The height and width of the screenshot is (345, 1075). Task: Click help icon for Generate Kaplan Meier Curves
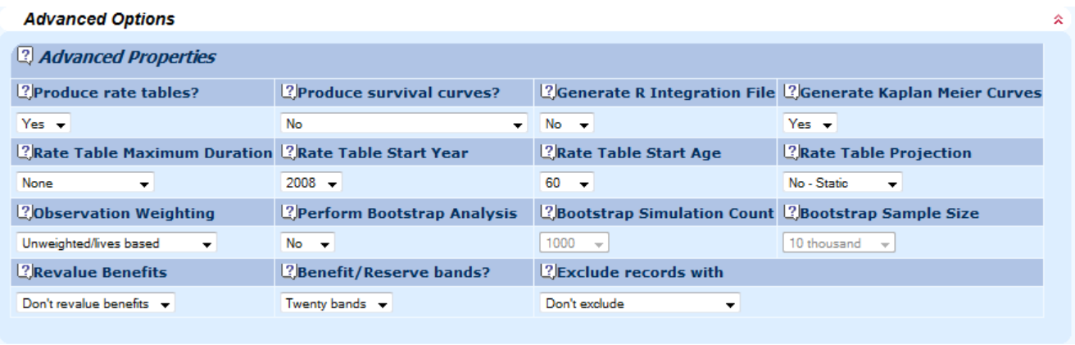[791, 93]
